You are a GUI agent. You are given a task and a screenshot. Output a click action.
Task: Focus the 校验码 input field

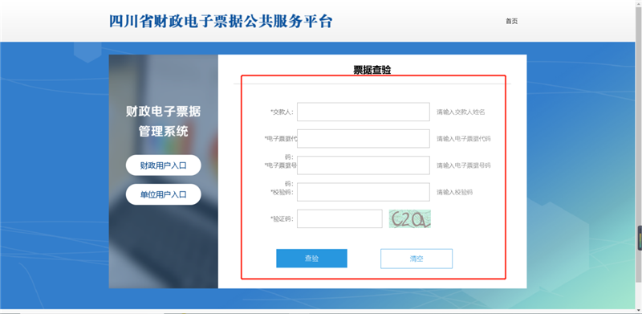point(364,192)
